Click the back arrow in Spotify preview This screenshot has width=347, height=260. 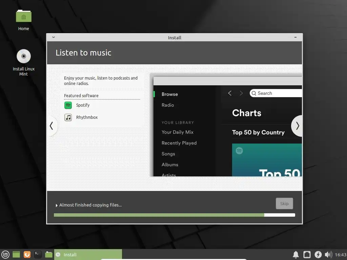pyautogui.click(x=230, y=93)
